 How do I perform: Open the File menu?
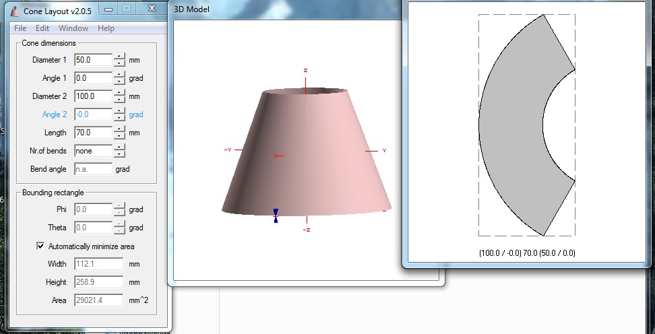coord(20,28)
